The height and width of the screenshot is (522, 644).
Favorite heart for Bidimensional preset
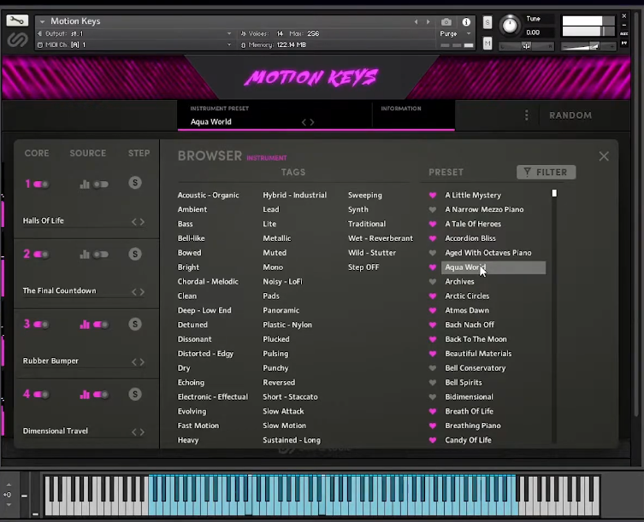(433, 396)
